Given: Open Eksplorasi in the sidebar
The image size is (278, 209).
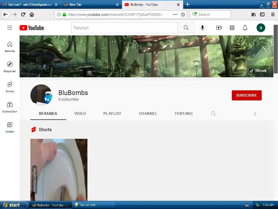Looking at the screenshot, I should click(10, 67).
